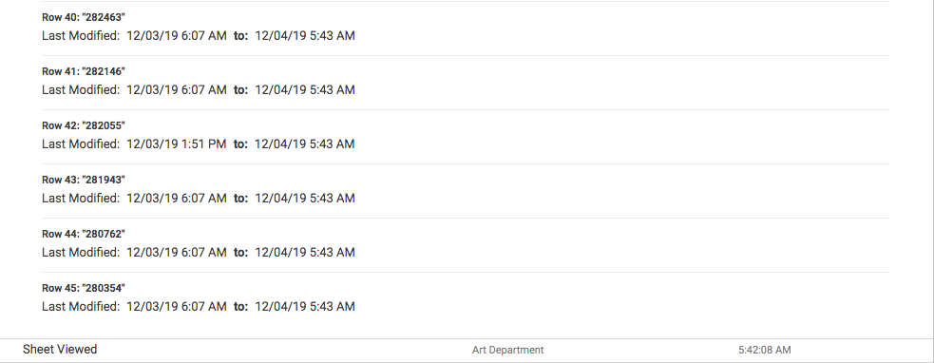Click Row 42's 12/03/19 1:51 PM old value
This screenshot has width=934, height=363.
coord(177,144)
